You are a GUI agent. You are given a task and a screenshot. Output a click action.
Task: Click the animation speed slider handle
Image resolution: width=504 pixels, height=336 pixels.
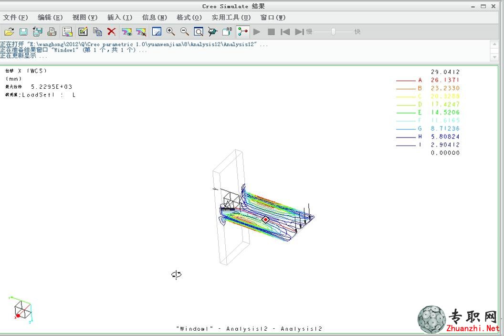tap(333, 31)
